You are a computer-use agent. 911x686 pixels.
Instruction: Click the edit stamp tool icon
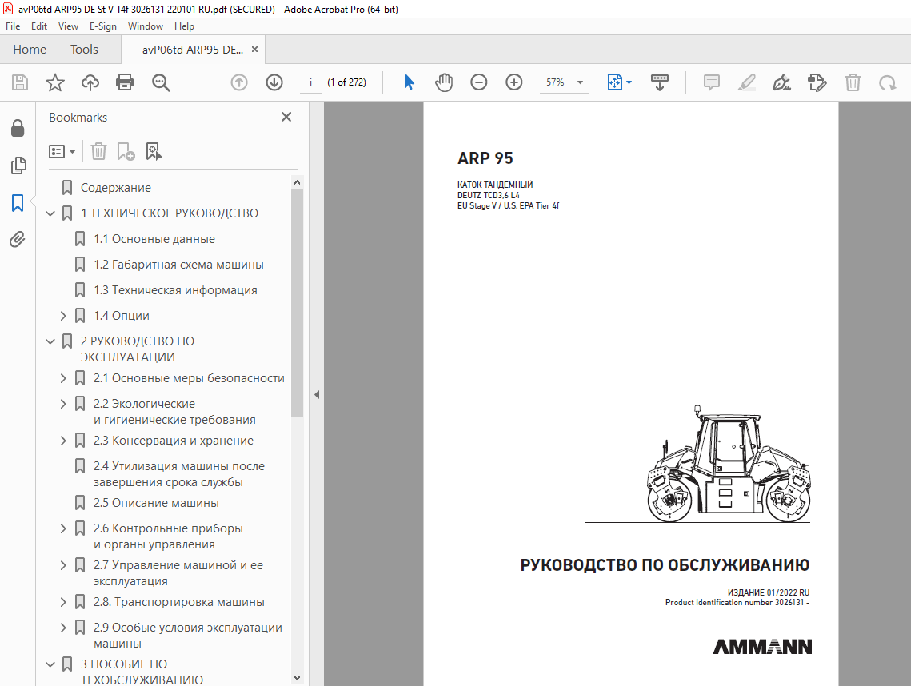(817, 82)
